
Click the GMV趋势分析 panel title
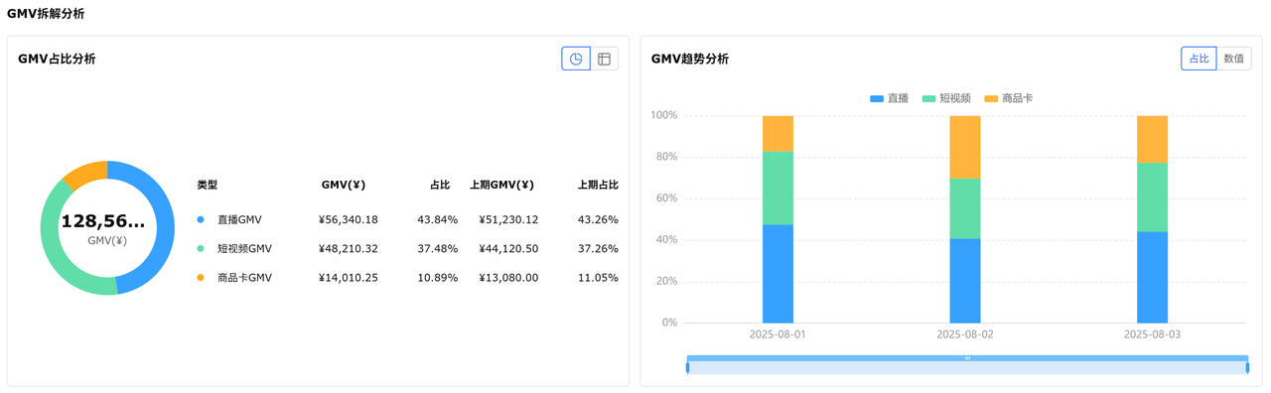[x=690, y=59]
